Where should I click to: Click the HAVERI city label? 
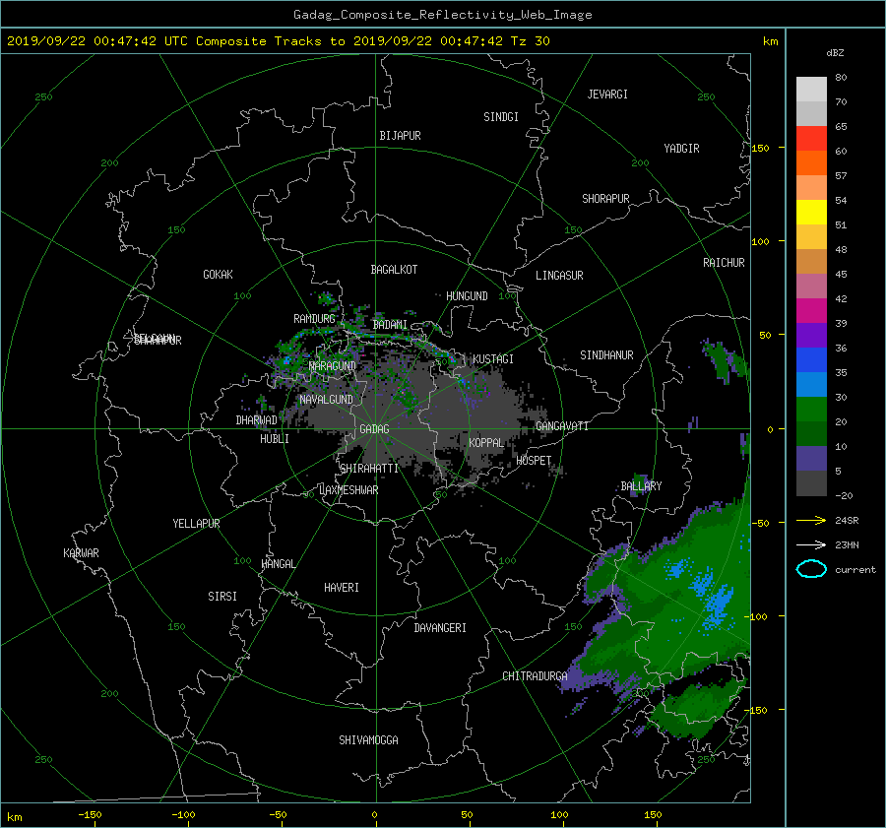(342, 588)
